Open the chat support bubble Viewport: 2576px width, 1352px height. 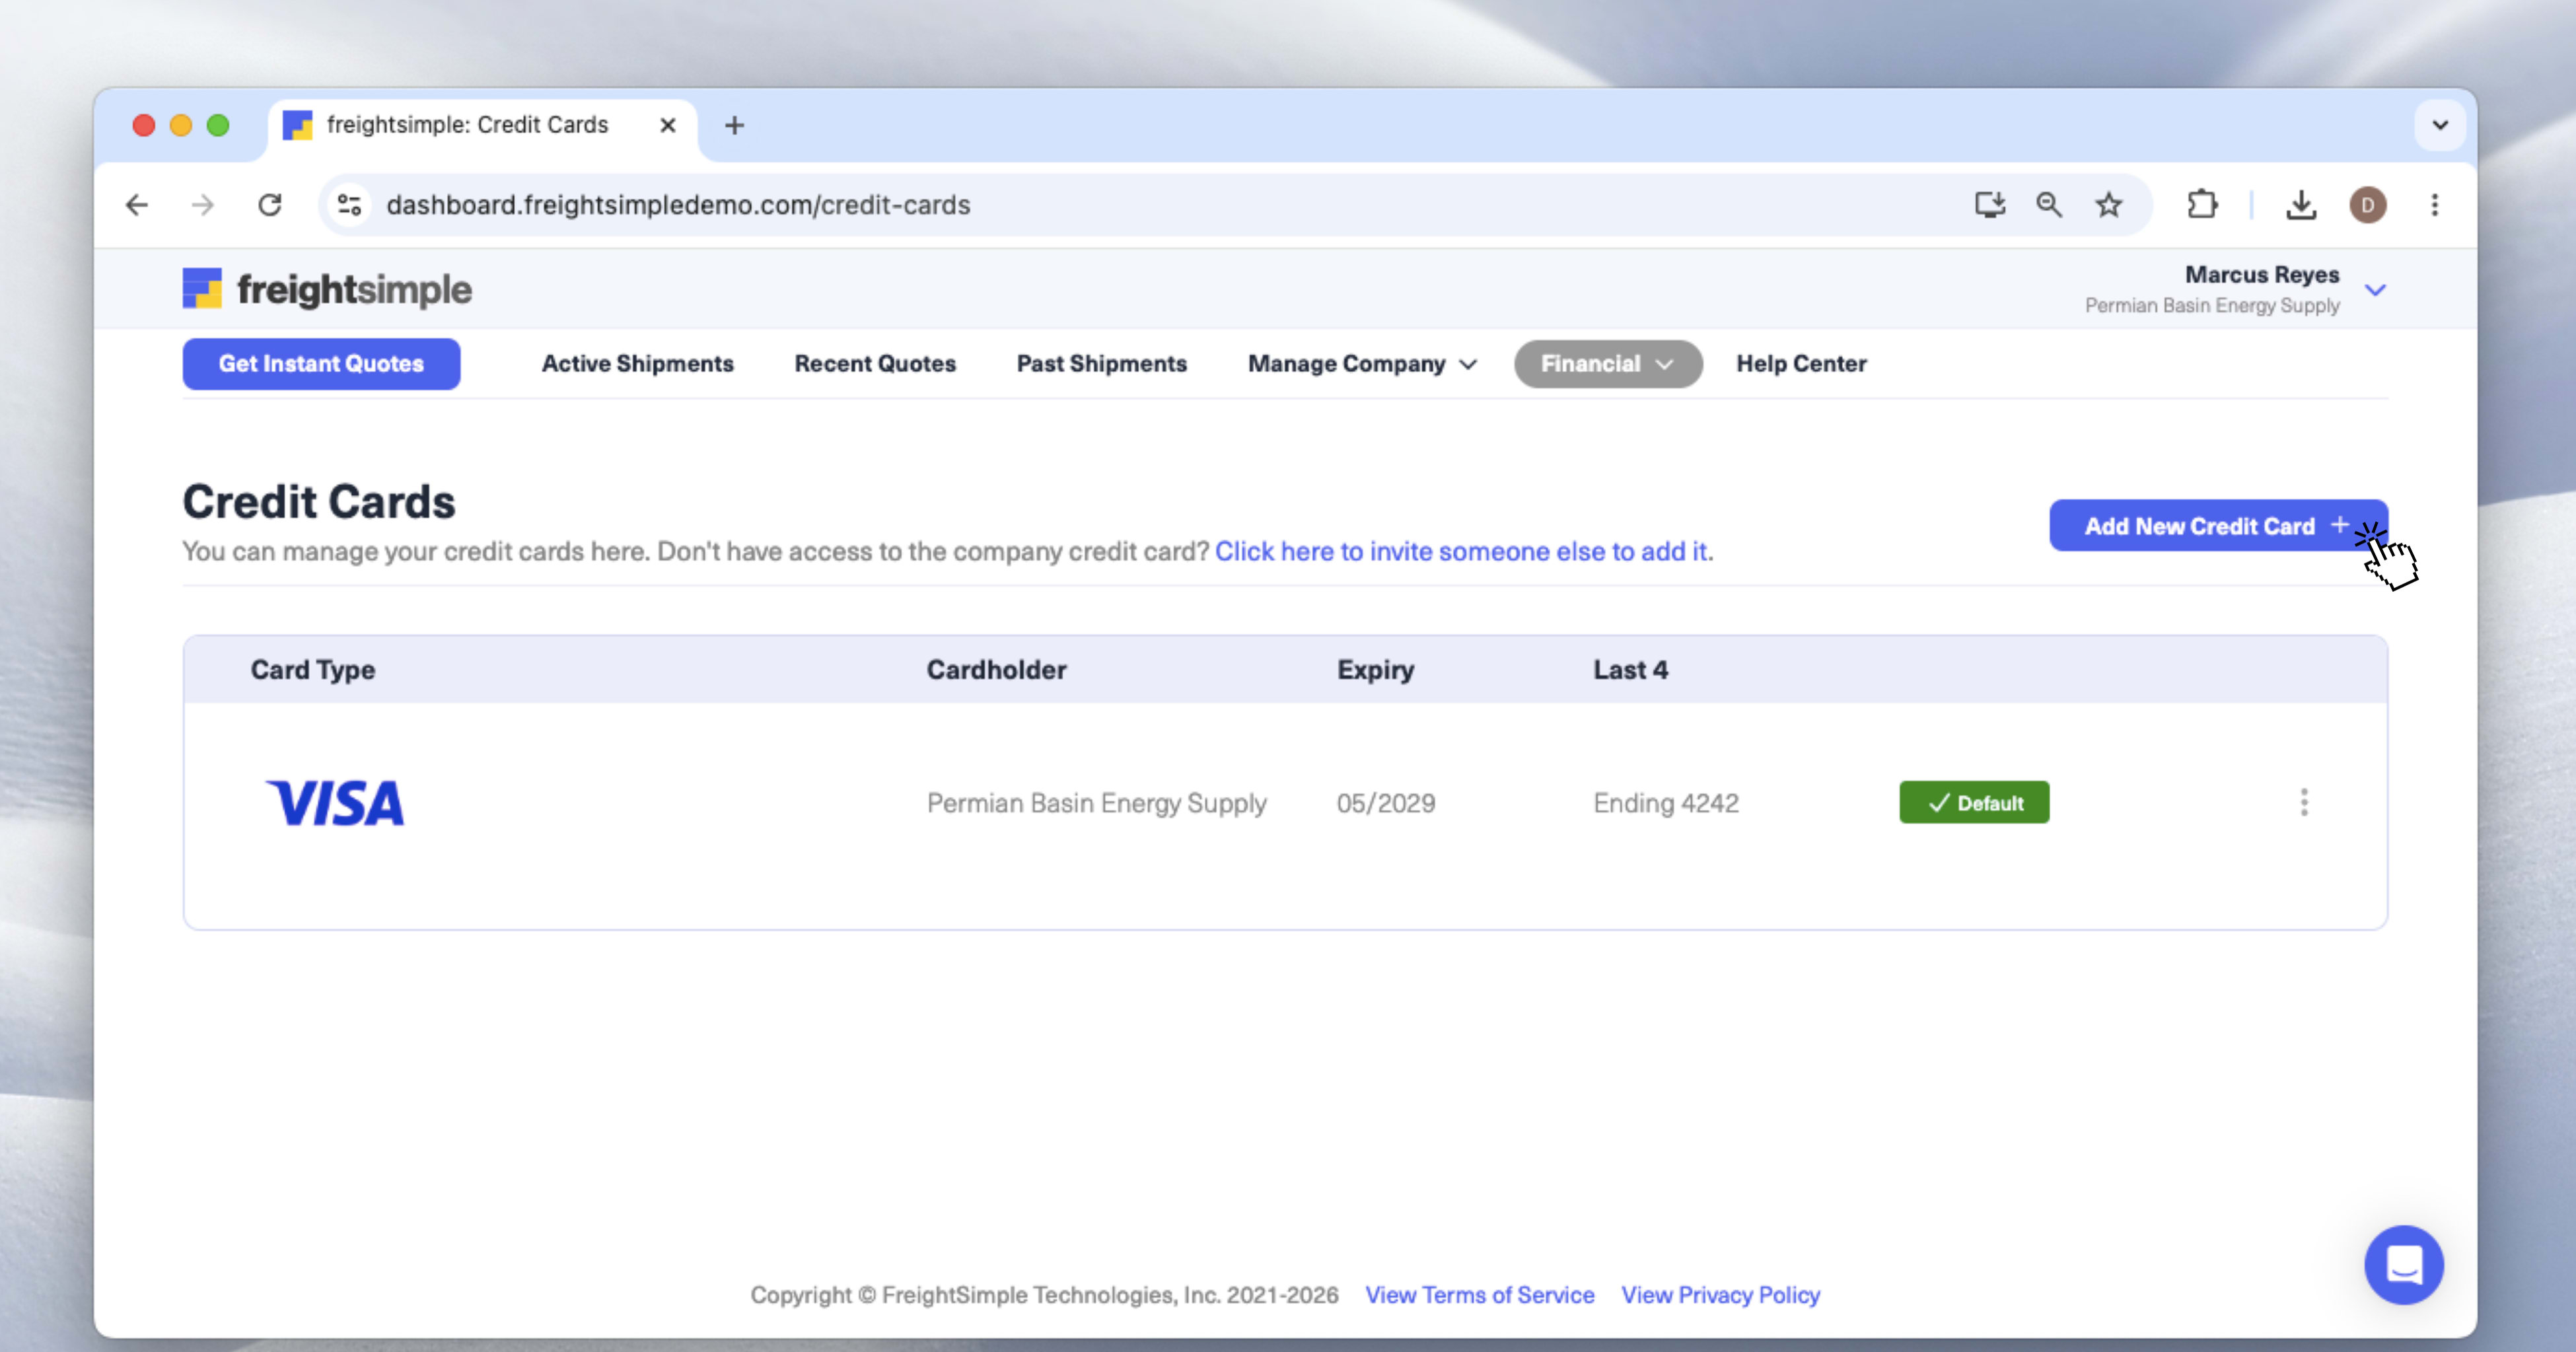point(2404,1265)
